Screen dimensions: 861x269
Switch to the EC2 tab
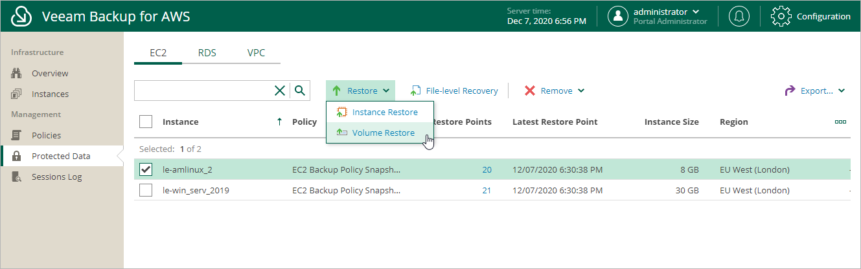point(158,52)
